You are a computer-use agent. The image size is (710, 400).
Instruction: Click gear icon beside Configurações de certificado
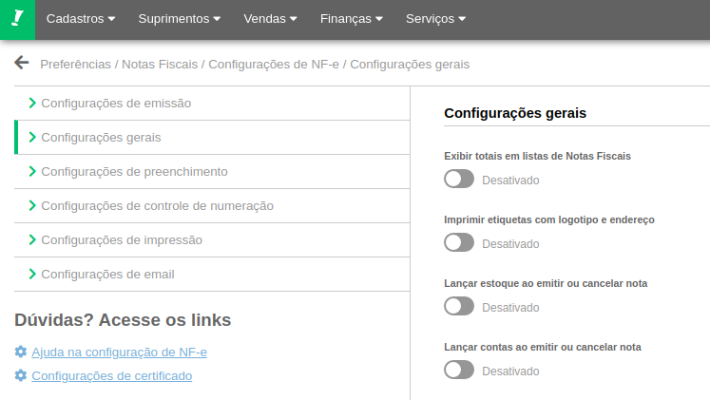click(21, 375)
